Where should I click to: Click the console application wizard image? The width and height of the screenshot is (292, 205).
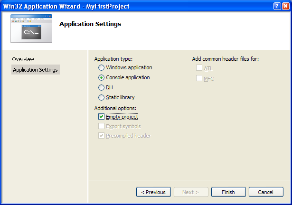(x=31, y=28)
